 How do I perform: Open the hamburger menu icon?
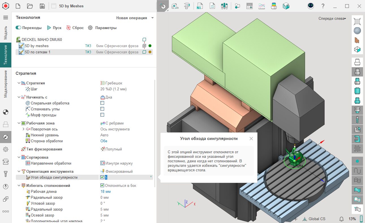tap(6, 18)
